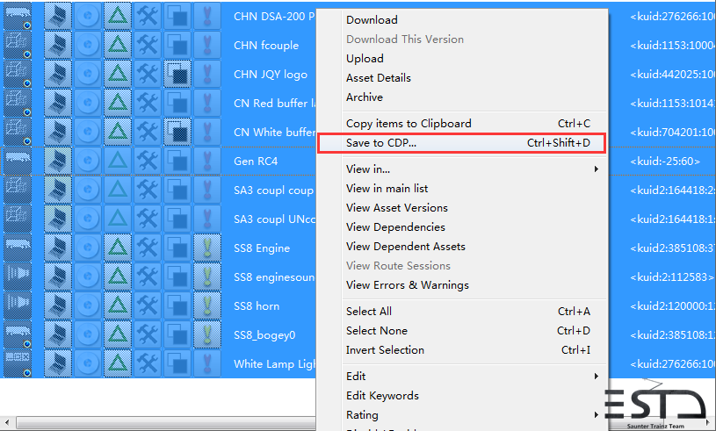
Task: Click the laptop installed icon on CHN fcouple row
Action: [58, 45]
